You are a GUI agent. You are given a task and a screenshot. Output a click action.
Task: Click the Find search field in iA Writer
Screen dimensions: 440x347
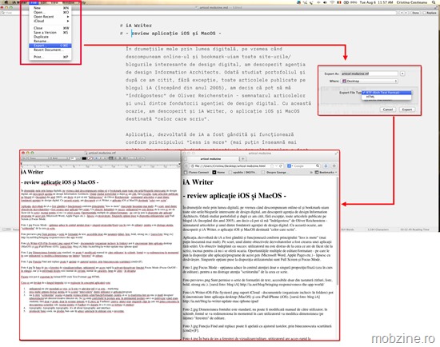(x=199, y=13)
